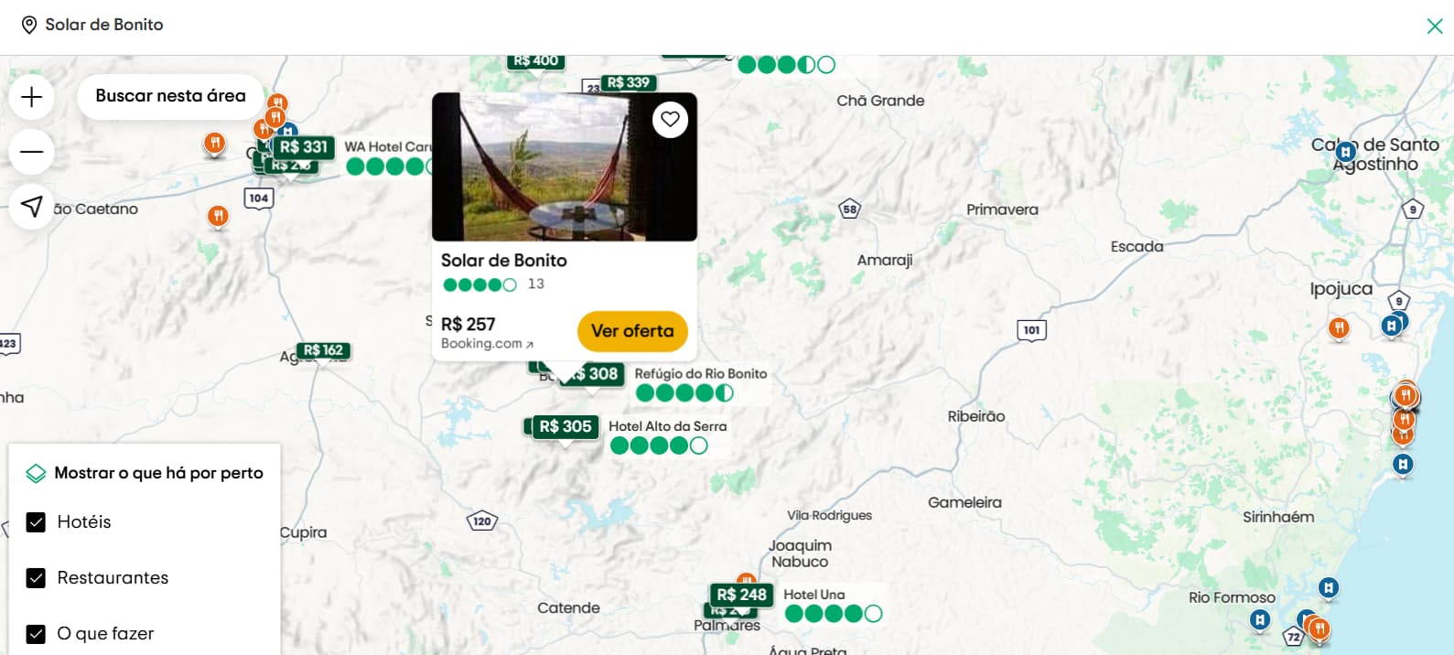
Task: Follow the Booking.com external link
Action: (x=487, y=344)
